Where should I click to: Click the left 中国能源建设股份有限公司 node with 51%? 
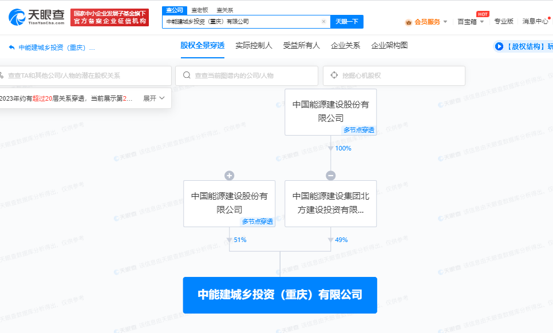229,203
